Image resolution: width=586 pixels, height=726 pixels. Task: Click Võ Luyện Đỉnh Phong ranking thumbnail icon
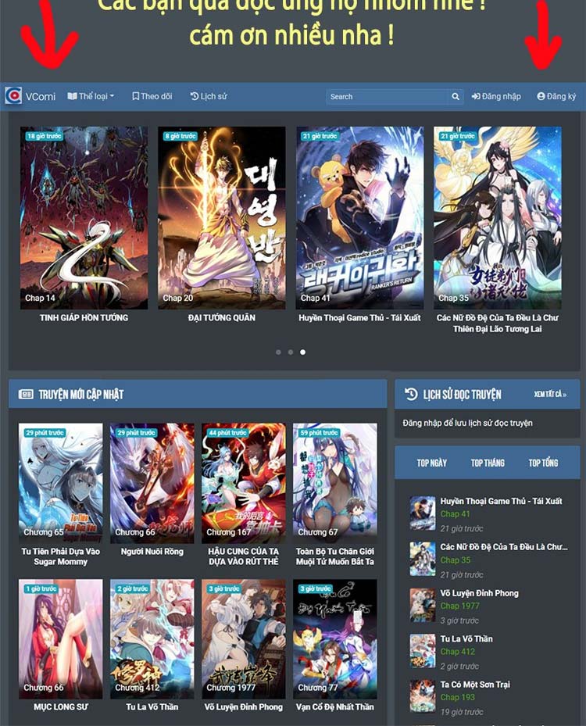423,605
